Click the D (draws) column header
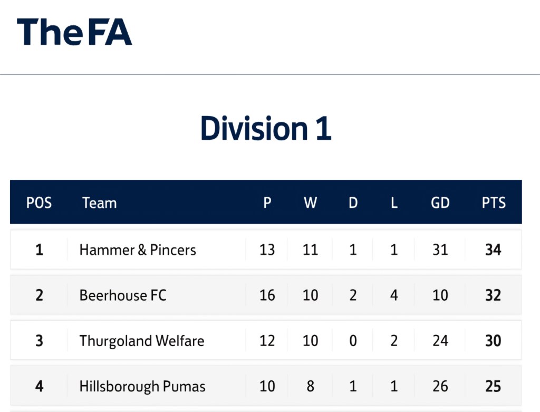The width and height of the screenshot is (540, 412). click(x=352, y=203)
